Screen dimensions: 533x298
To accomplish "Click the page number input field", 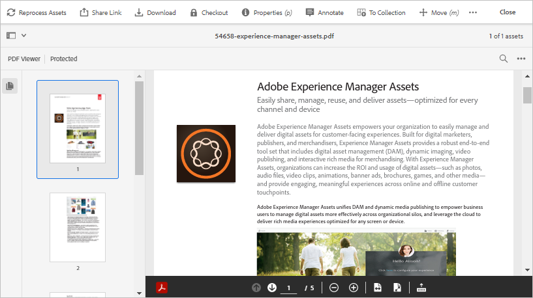I will pyautogui.click(x=289, y=288).
